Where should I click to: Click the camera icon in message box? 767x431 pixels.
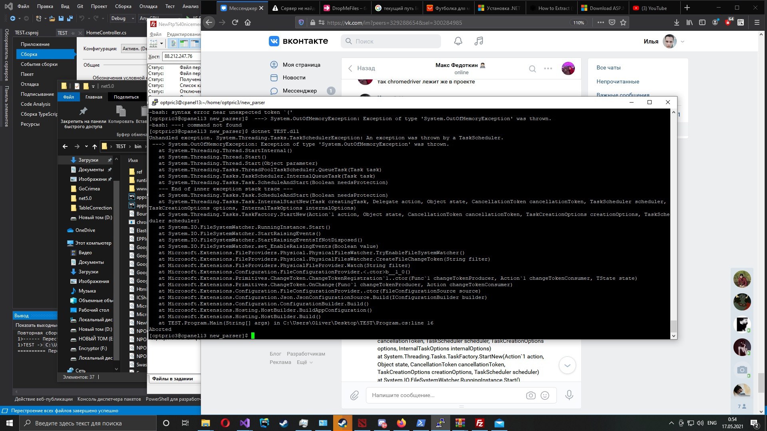[x=531, y=395]
